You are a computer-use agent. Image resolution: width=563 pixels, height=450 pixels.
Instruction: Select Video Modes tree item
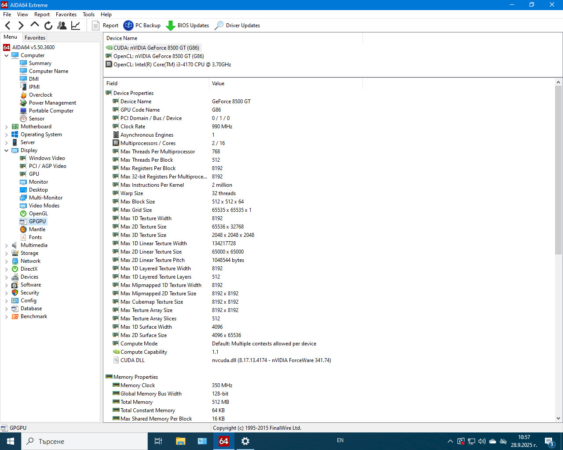tap(44, 206)
